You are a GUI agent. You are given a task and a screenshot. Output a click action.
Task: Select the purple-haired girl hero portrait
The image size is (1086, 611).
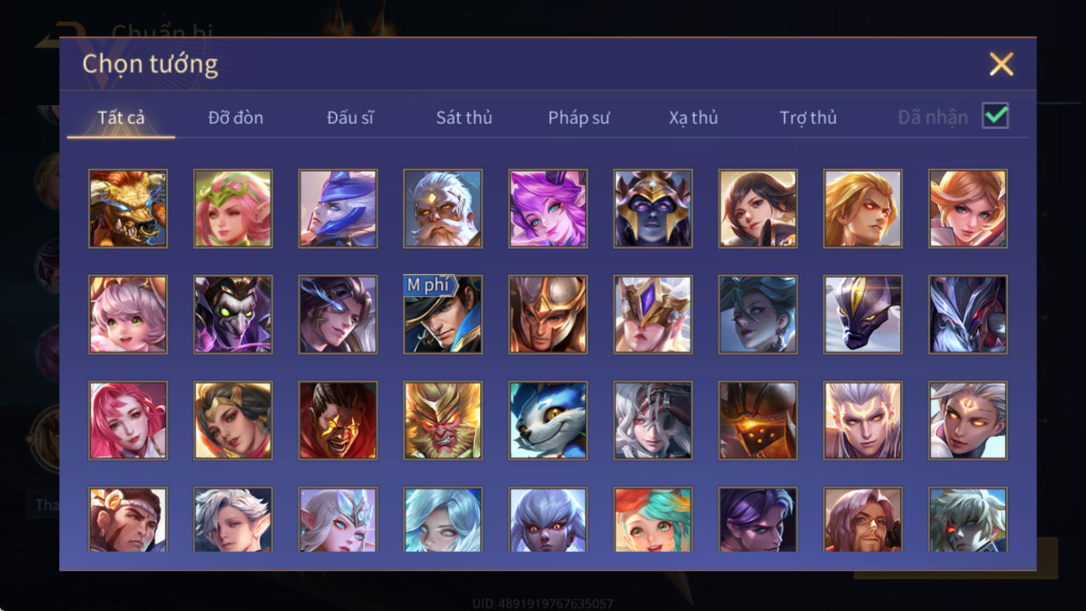click(548, 208)
